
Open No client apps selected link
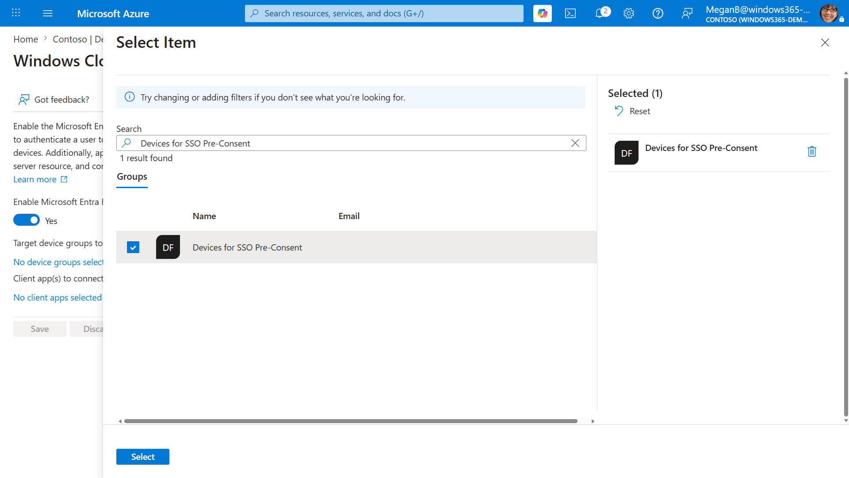tap(57, 297)
